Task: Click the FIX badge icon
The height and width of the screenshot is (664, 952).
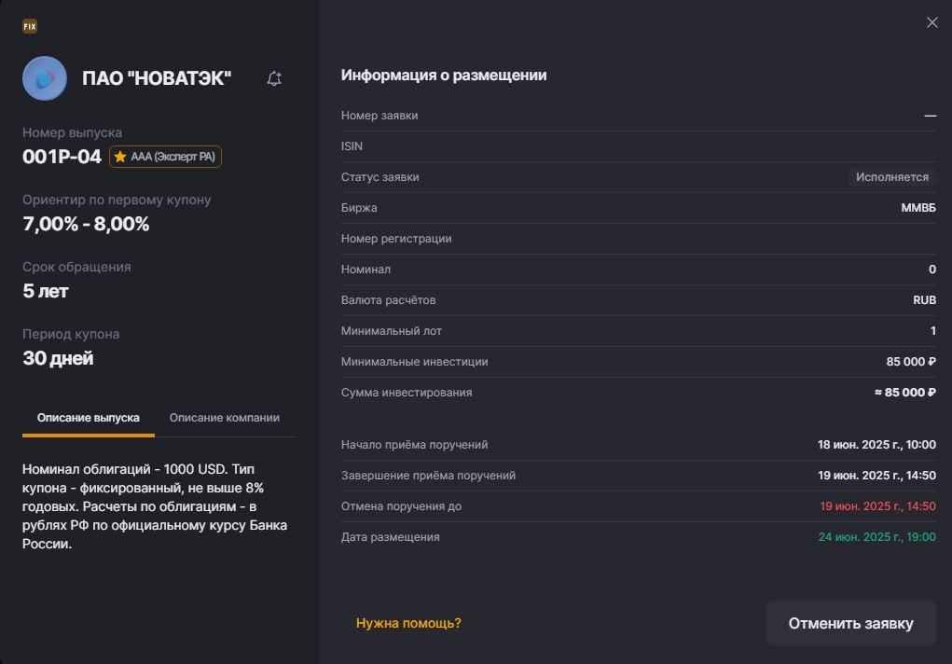Action: (30, 26)
